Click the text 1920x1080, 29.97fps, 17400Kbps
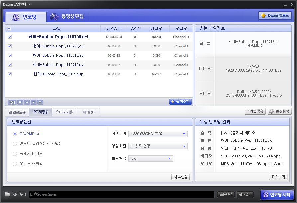 coord(253,70)
